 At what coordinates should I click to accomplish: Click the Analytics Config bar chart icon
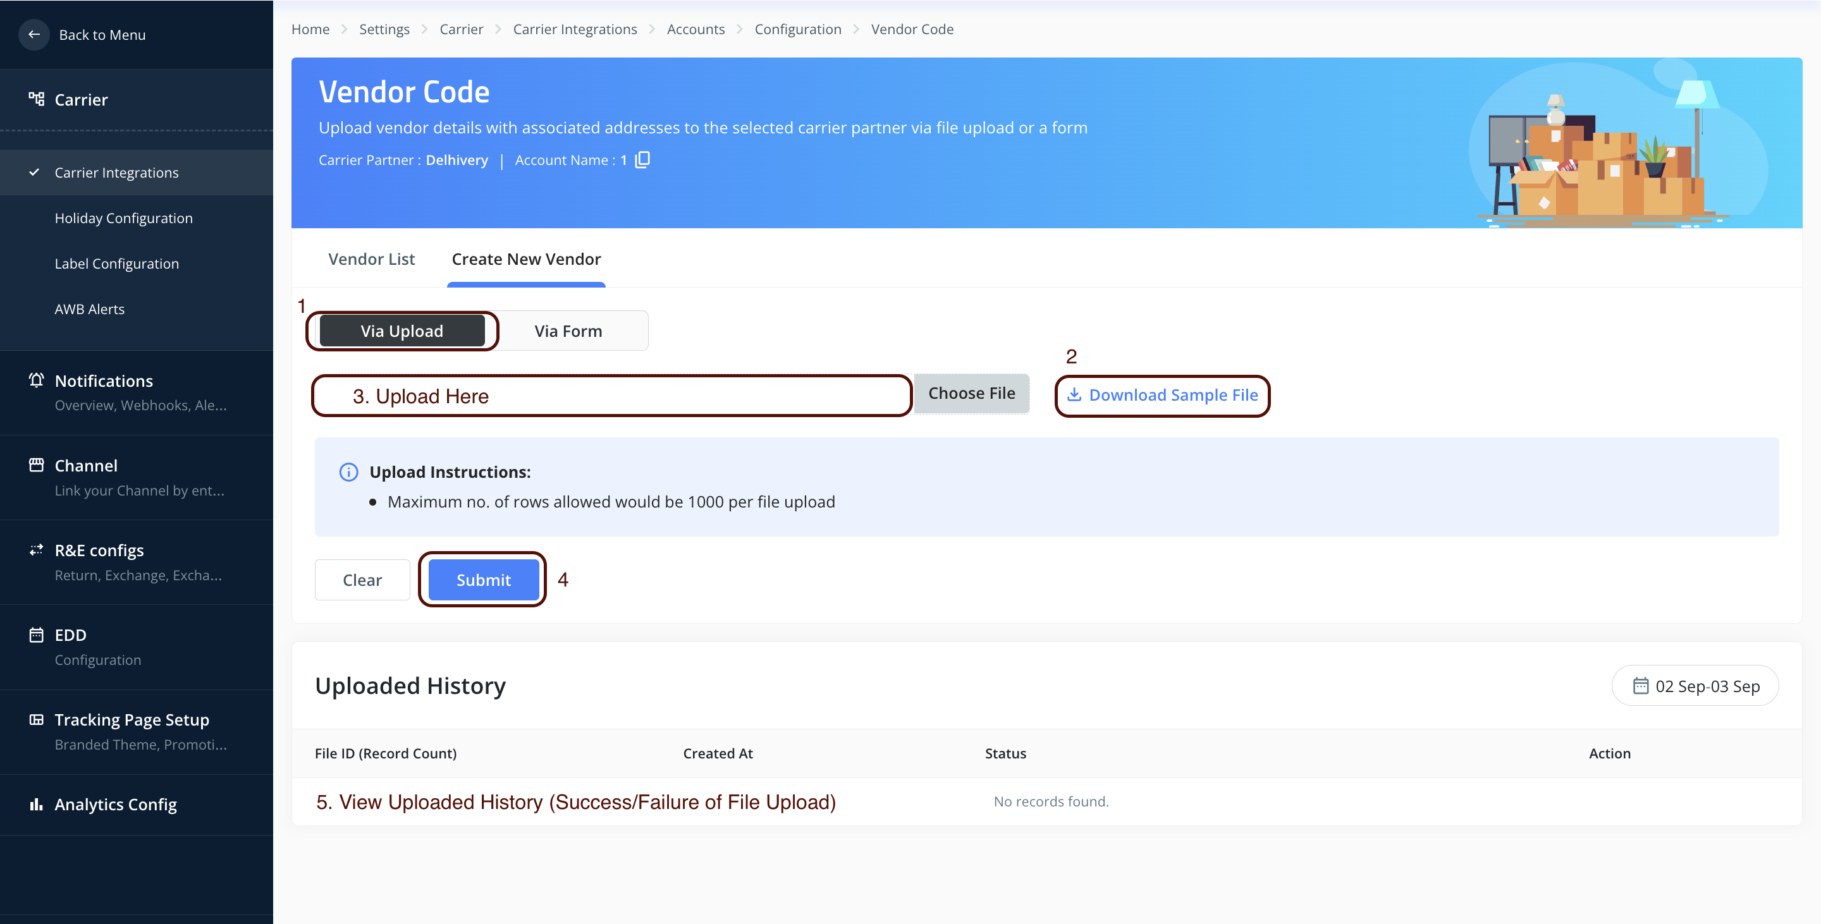click(36, 804)
